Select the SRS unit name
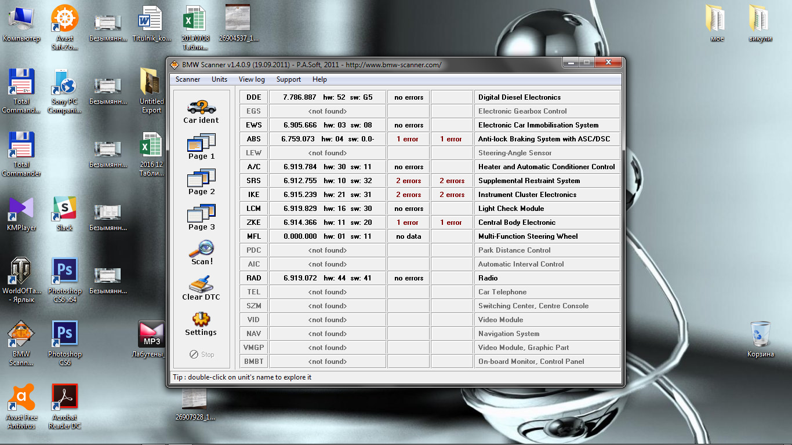 click(254, 181)
